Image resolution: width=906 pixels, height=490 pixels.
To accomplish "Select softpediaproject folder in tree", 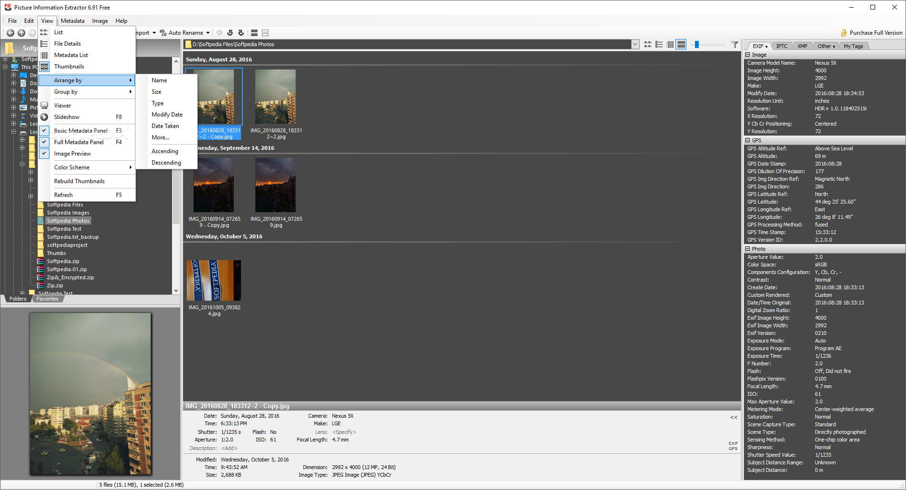I will pos(67,245).
